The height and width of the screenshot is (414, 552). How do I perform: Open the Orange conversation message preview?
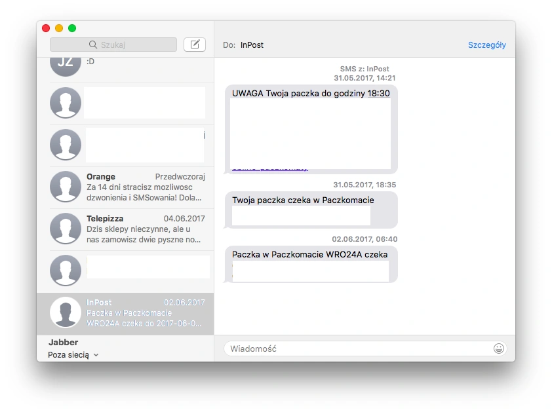point(144,193)
